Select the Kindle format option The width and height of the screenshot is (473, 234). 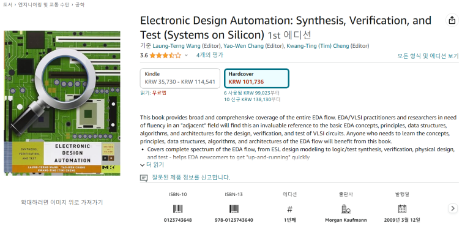(x=180, y=78)
